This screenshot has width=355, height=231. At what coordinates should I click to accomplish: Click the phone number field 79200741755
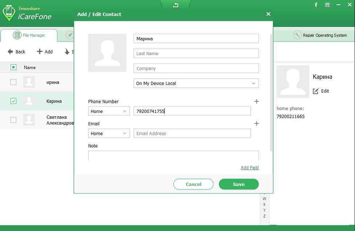(x=192, y=111)
